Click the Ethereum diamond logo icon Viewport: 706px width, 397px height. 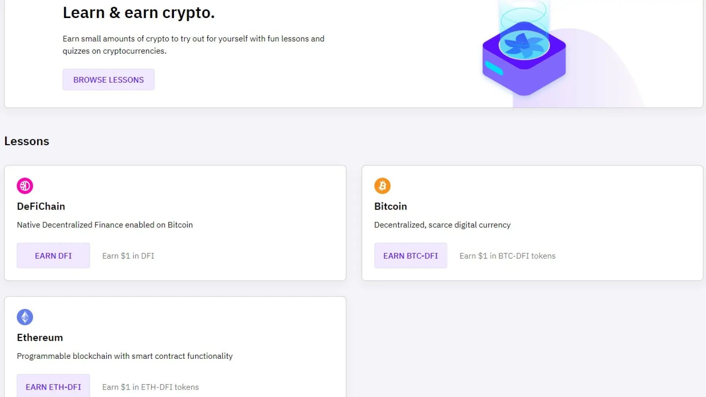pos(25,317)
